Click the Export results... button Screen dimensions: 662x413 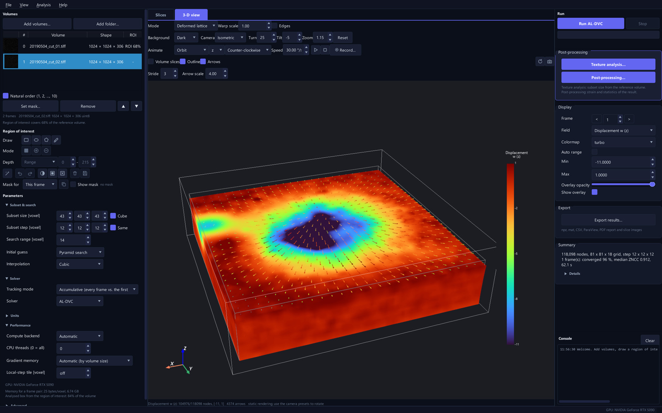coord(608,220)
